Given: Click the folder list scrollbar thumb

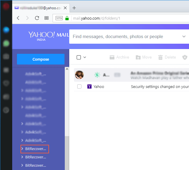Looking at the screenshot, I should pos(67,153).
